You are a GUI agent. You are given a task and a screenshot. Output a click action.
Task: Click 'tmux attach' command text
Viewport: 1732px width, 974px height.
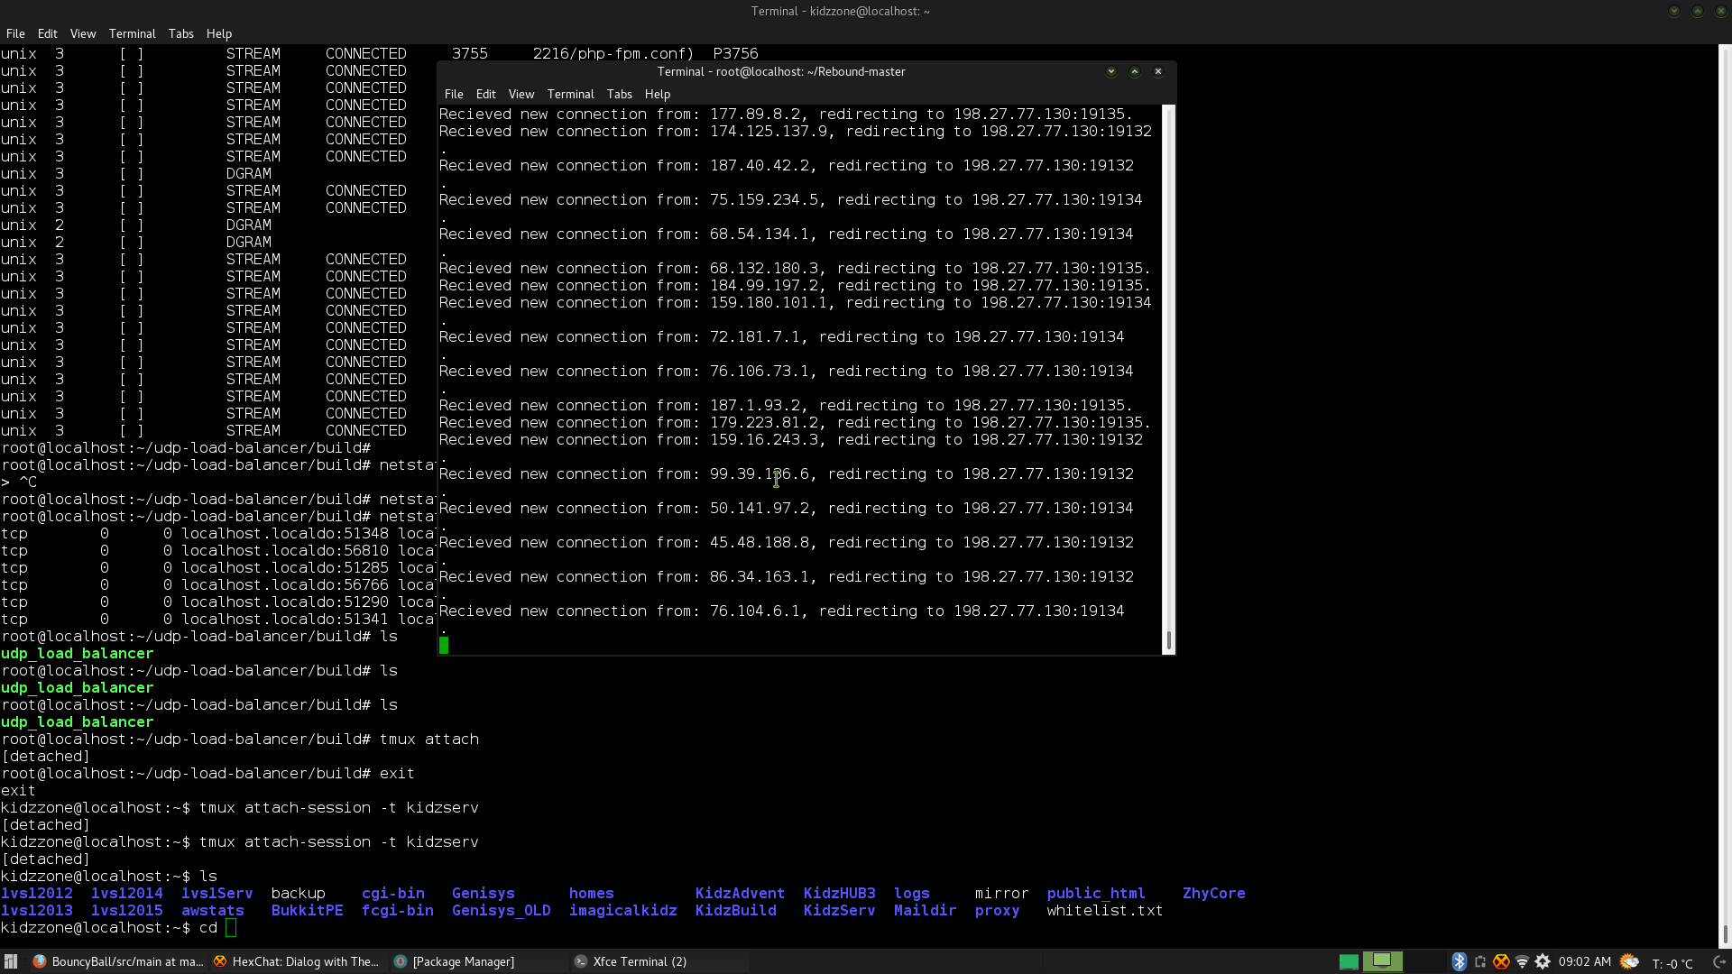429,739
